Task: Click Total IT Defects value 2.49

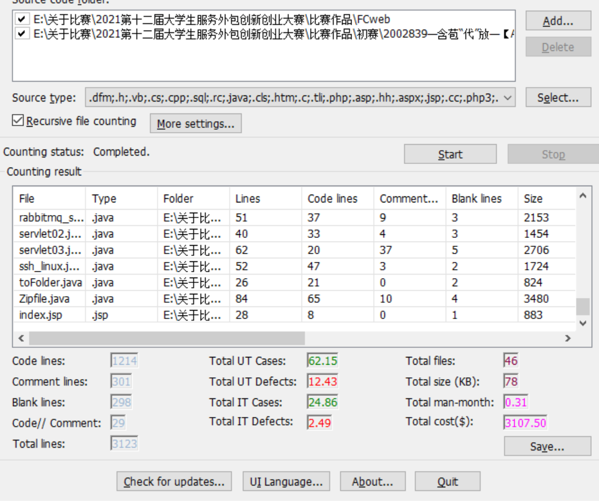Action: [x=320, y=423]
